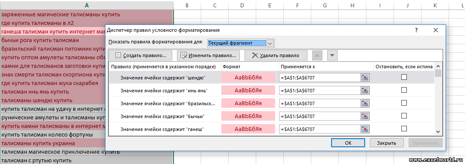
Task: Click range selector icon for "шендю" rule
Action: (x=365, y=77)
